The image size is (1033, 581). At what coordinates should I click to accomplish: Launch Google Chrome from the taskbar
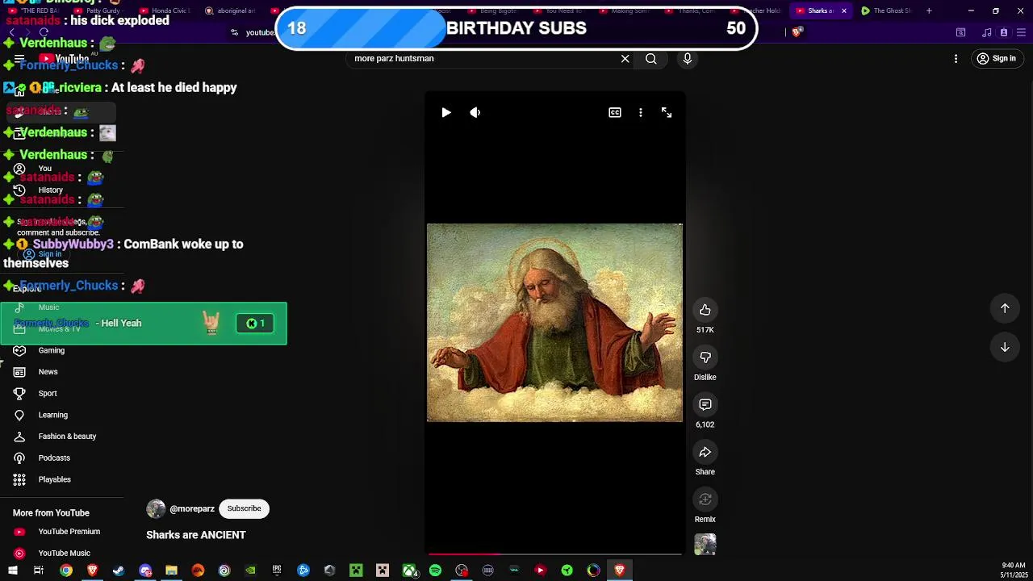point(66,571)
